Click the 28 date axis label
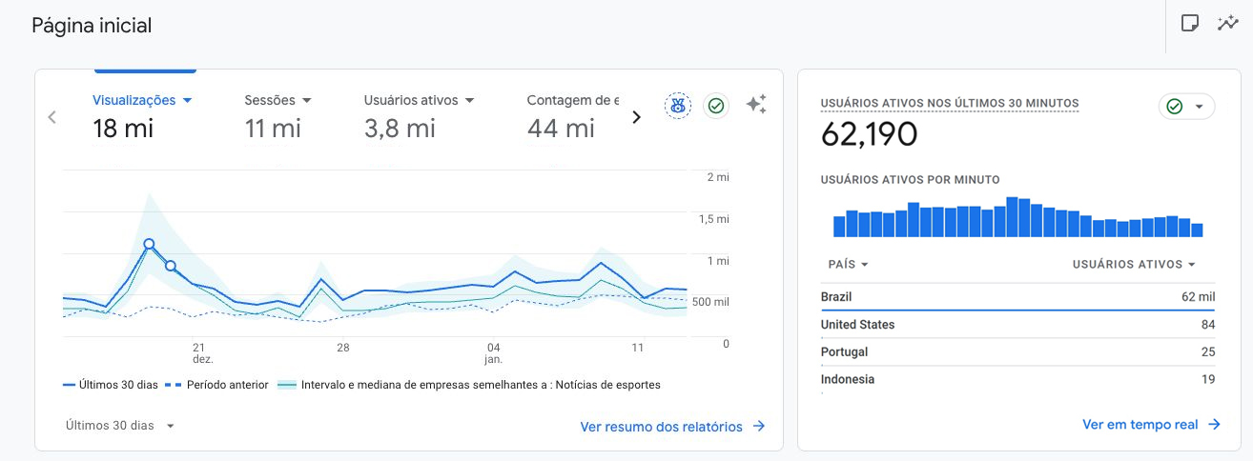The width and height of the screenshot is (1253, 461). tap(343, 348)
